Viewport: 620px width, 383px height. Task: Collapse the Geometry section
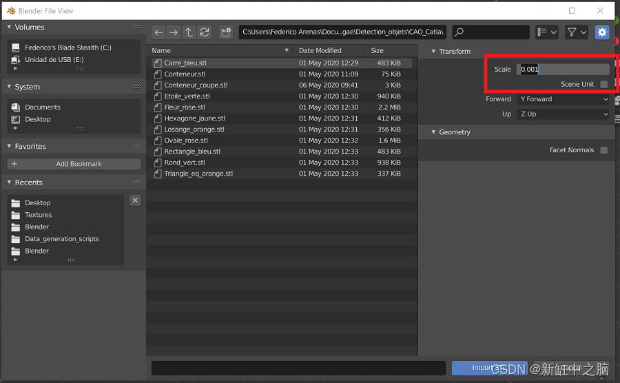[x=433, y=132]
